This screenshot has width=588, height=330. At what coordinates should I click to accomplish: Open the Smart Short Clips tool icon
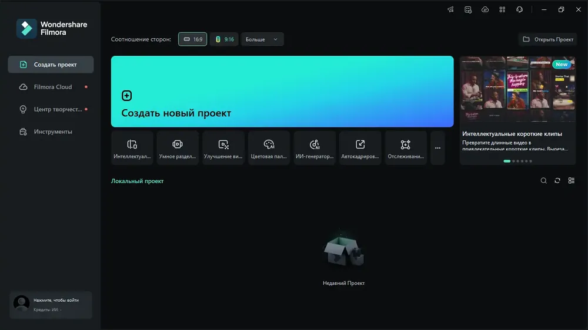(132, 148)
